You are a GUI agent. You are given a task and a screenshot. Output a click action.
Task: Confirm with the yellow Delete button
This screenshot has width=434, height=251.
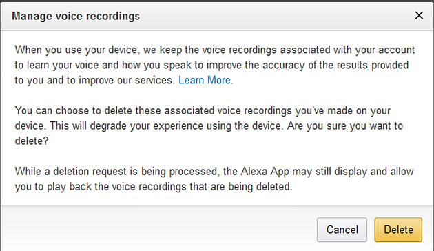398,230
